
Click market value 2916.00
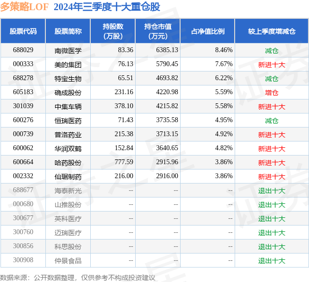pyautogui.click(x=167, y=176)
